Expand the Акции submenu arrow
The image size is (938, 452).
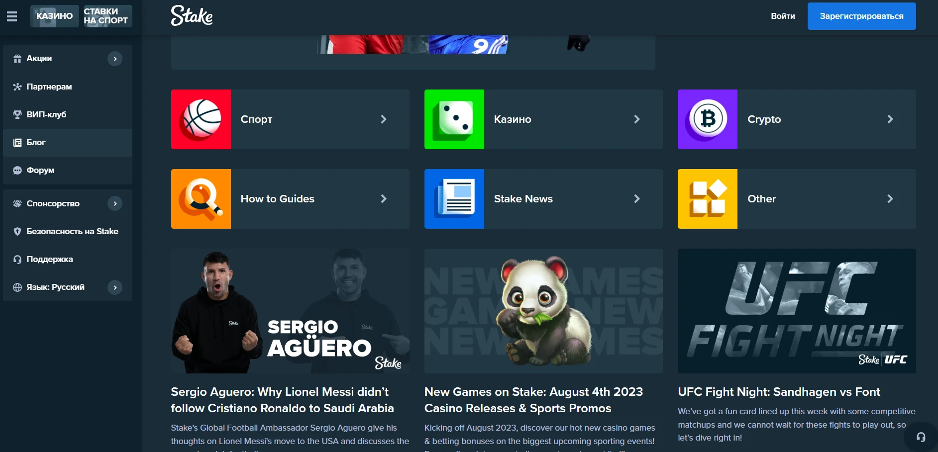pyautogui.click(x=115, y=59)
